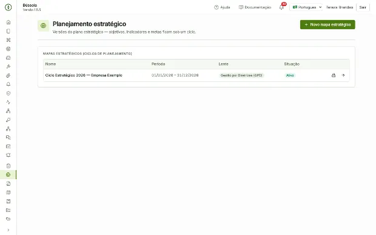Click the target icon beside Planejamento estratégico
This screenshot has width=376, height=235.
(x=44, y=26)
